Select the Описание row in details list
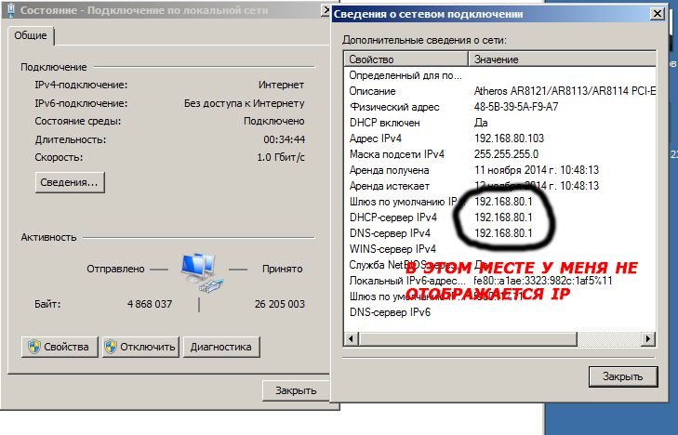Image resolution: width=678 pixels, height=435 pixels. [x=500, y=91]
